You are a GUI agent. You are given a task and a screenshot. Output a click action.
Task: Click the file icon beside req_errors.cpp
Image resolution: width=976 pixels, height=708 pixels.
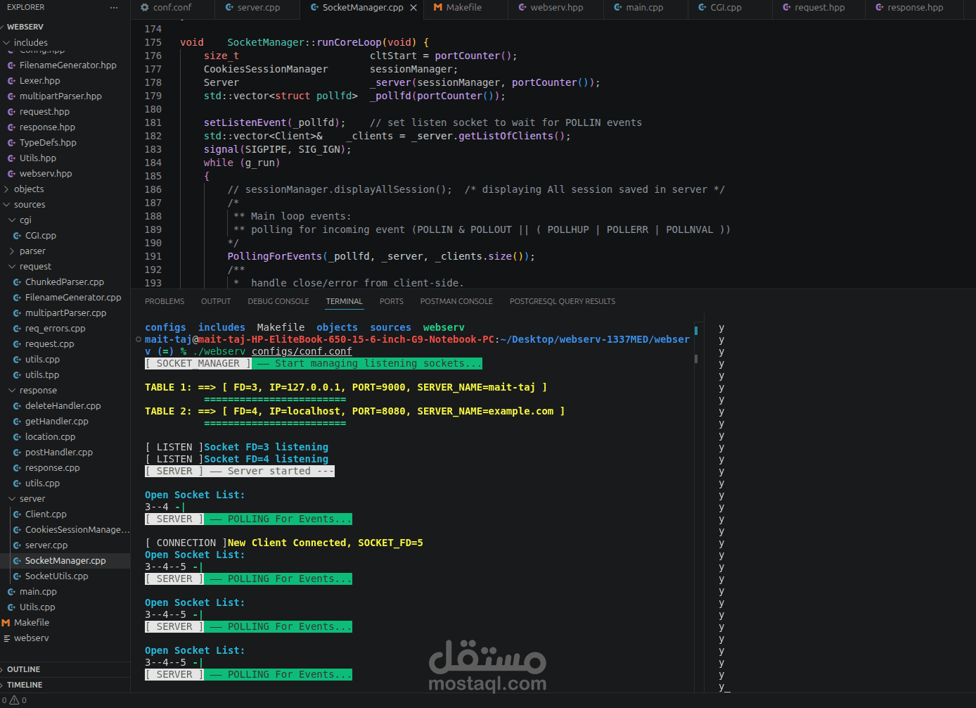(x=17, y=329)
